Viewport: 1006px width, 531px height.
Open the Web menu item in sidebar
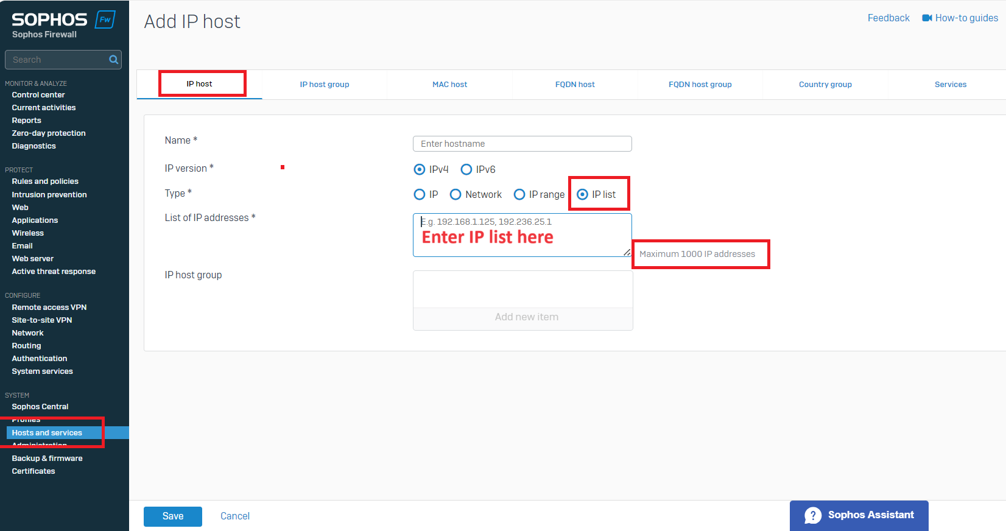[x=20, y=208]
